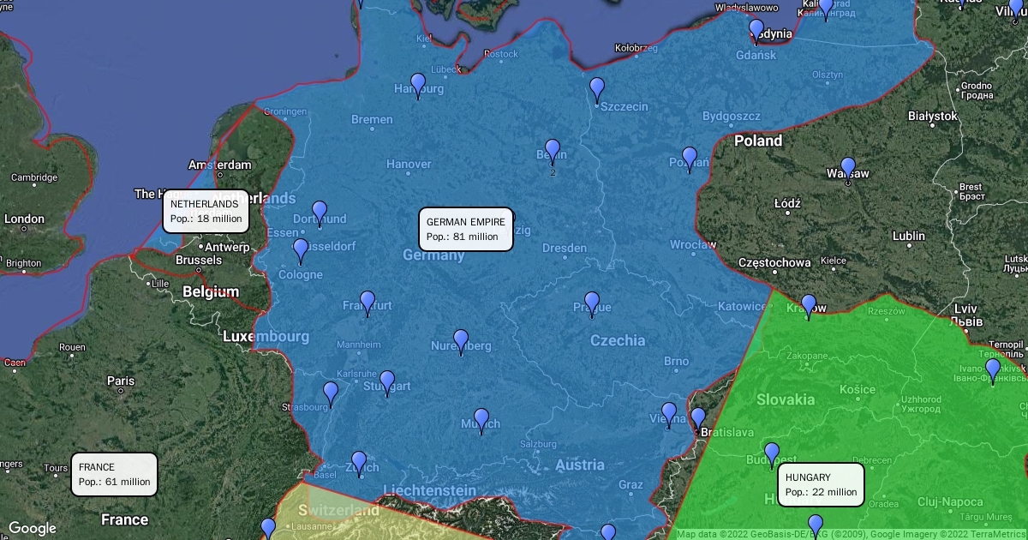Open the Frankfurt marker
This screenshot has width=1028, height=540.
[368, 303]
